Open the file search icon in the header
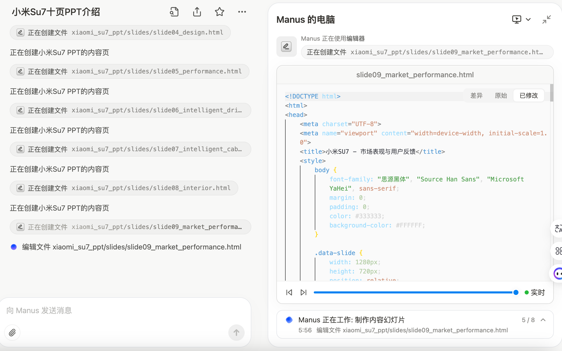 pyautogui.click(x=174, y=12)
